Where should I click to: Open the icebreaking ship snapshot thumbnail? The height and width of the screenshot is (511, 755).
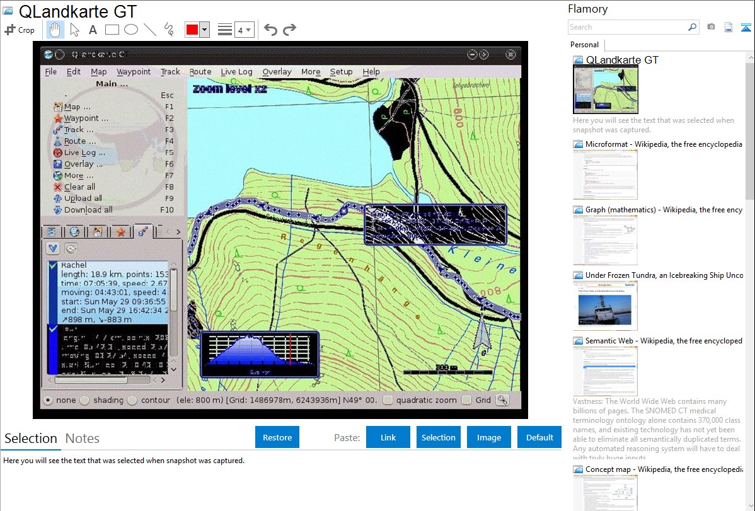(605, 306)
